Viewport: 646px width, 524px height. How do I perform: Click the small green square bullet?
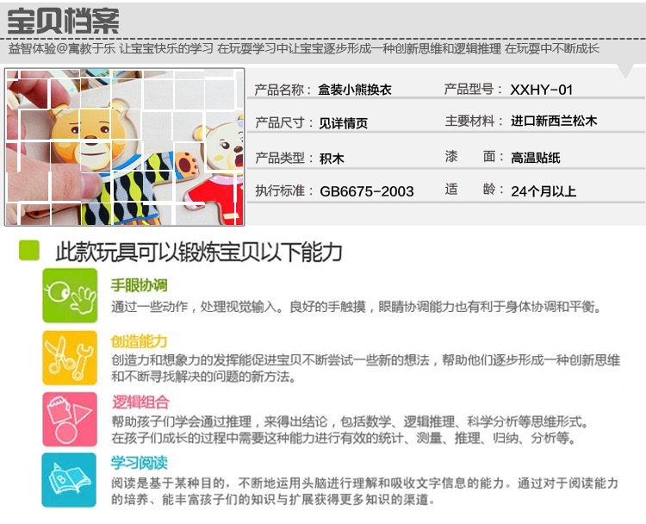pos(29,250)
